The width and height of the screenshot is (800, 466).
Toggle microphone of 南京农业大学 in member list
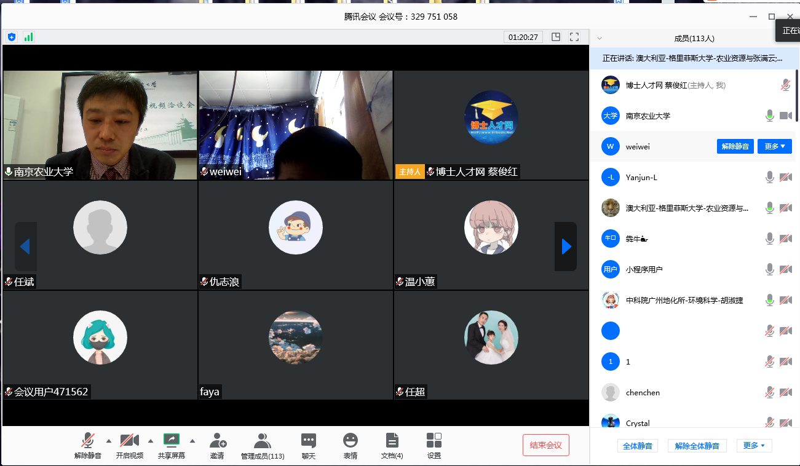tap(769, 116)
